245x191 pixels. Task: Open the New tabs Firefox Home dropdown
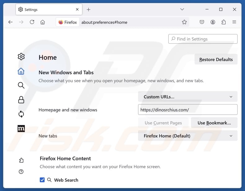click(x=188, y=136)
